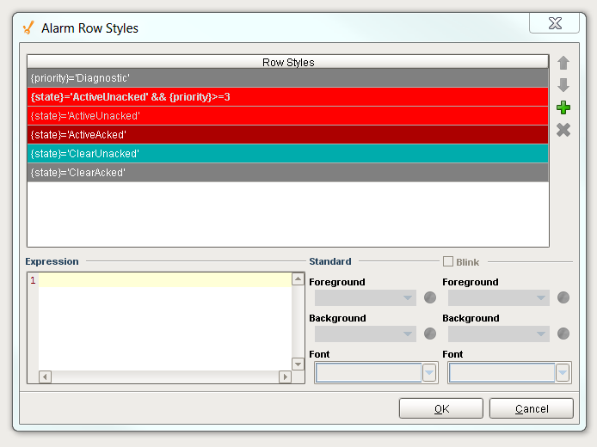Expand the Blink Background color dropdown

click(x=499, y=334)
